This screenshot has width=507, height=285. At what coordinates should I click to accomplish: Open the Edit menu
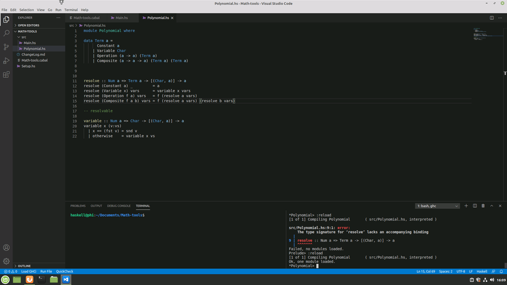[13, 10]
